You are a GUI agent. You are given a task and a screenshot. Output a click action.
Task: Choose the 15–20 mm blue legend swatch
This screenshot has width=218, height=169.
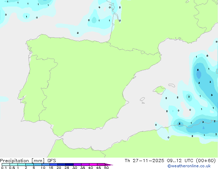[53, 165]
